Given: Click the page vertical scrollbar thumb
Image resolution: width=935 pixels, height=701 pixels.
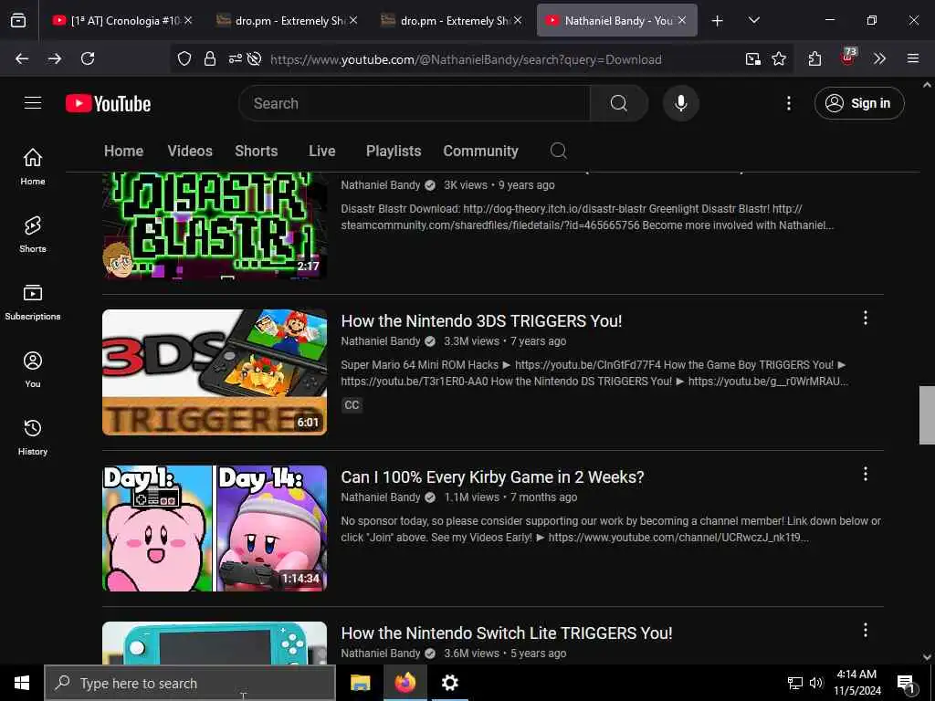Looking at the screenshot, I should (927, 415).
